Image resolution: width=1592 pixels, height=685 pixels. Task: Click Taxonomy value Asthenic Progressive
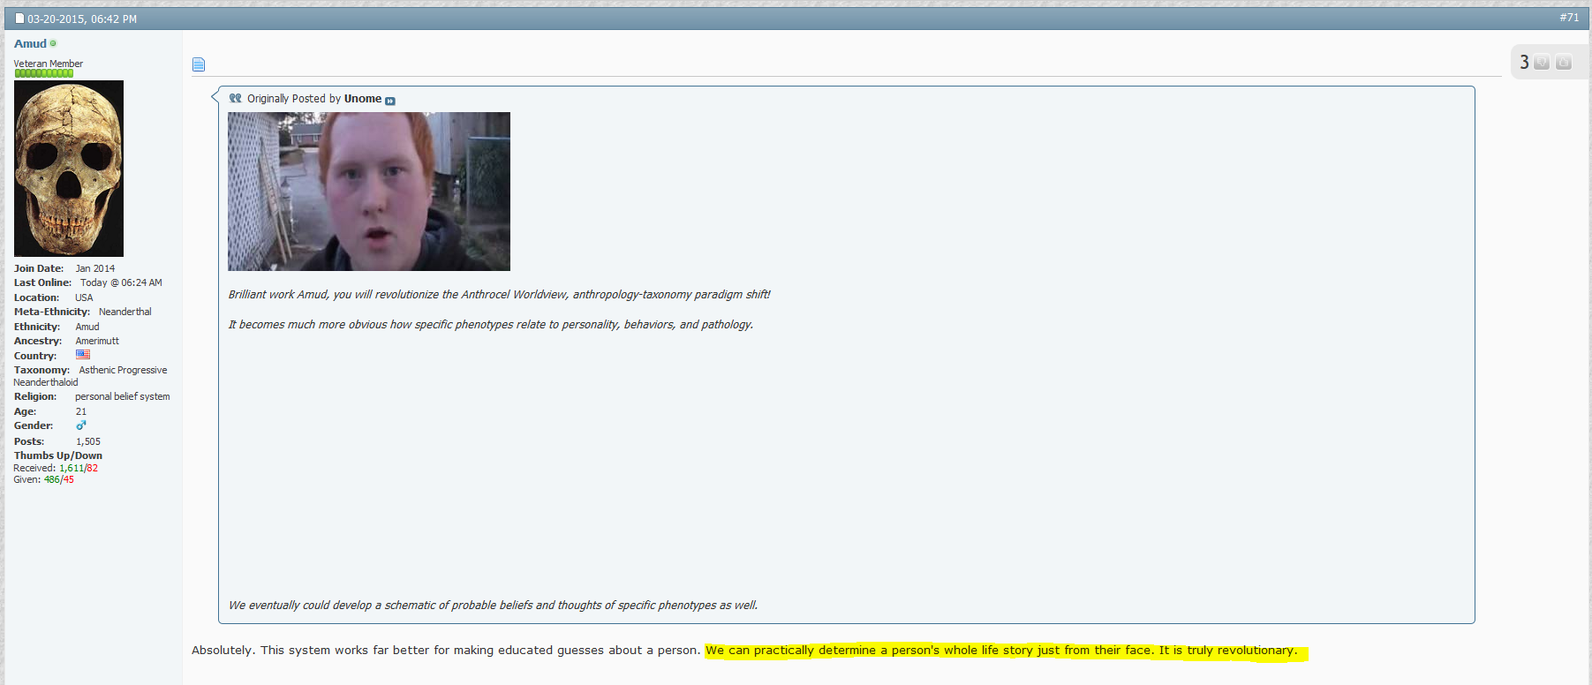[x=123, y=370]
